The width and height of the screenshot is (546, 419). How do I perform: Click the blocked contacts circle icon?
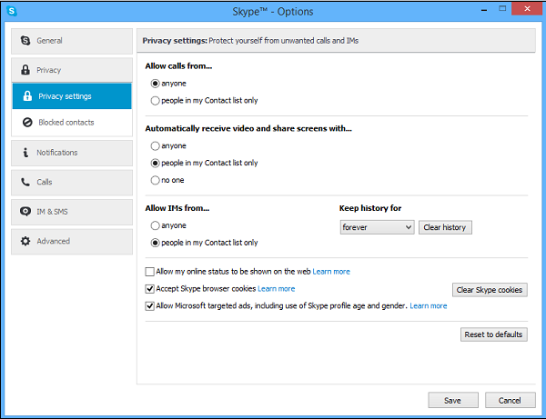28,123
